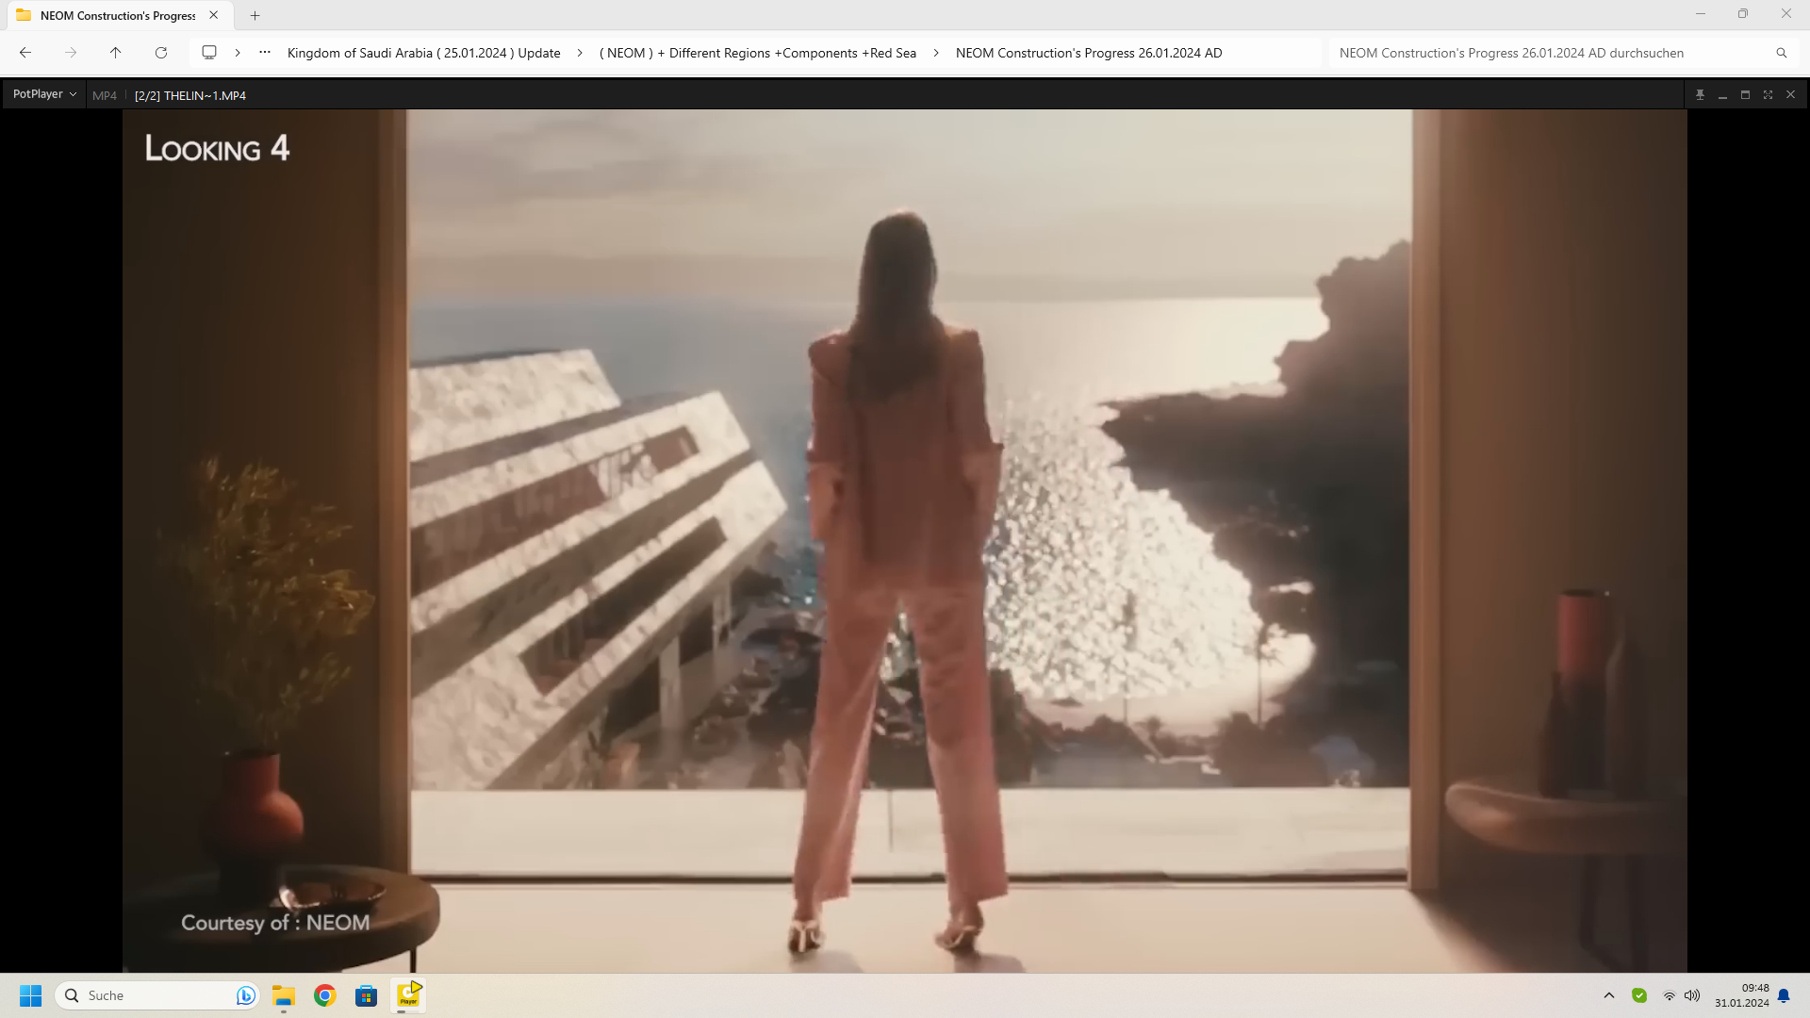Viewport: 1810px width, 1018px height.
Task: Go forward in File Explorer
Action: (x=71, y=53)
